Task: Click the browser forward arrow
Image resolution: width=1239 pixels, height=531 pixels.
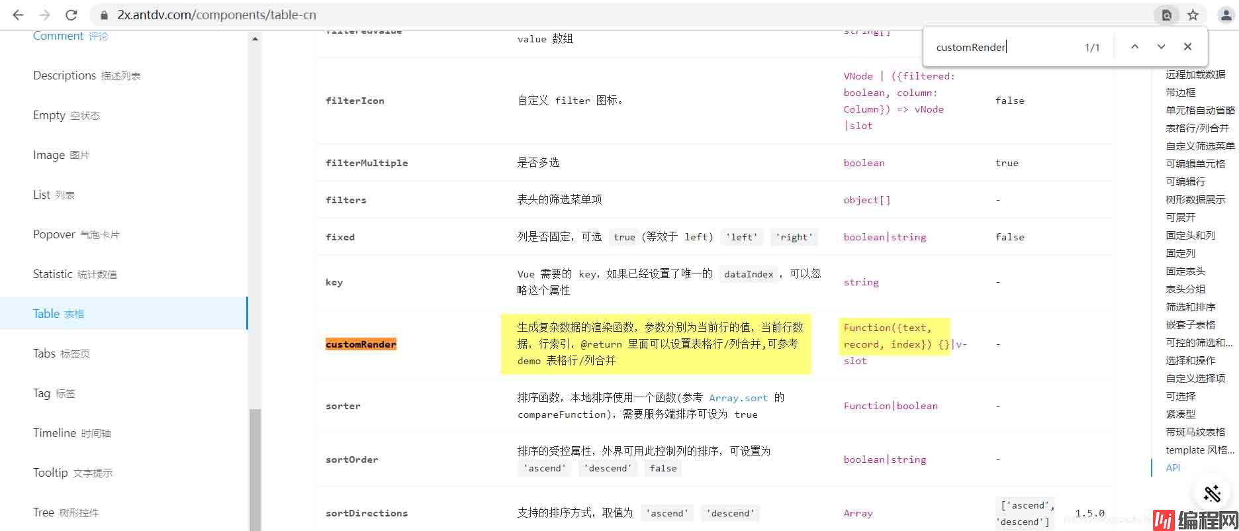Action: [x=44, y=15]
